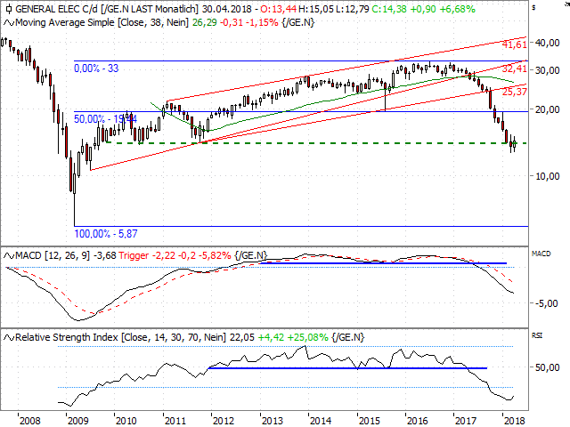Select the MACD [12, 26, 9] indicator label
This screenshot has height=427, width=570.
(53, 255)
